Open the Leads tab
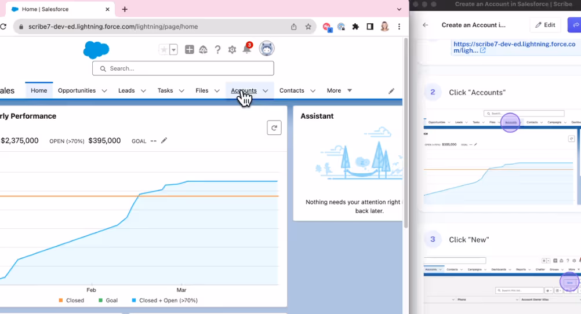 coord(126,90)
